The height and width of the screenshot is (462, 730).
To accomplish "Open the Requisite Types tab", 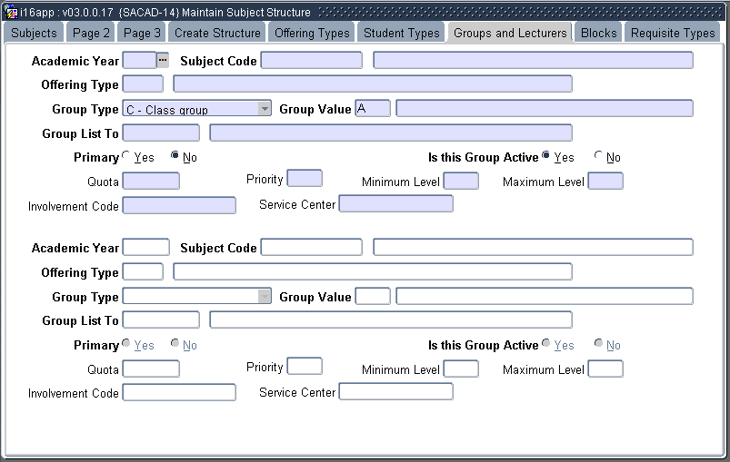I will pos(673,33).
